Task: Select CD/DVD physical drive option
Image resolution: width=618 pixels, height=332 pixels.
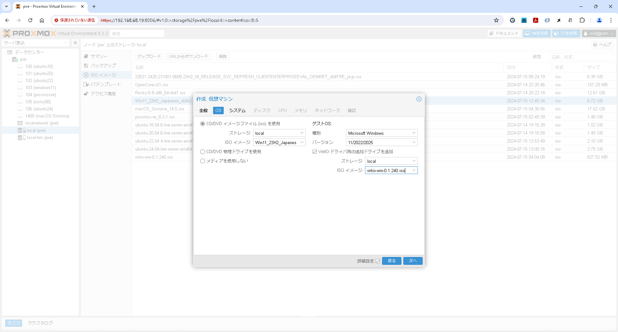Action: point(202,152)
